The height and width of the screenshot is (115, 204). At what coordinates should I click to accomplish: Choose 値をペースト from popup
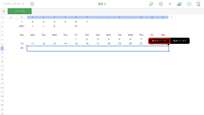(180, 41)
